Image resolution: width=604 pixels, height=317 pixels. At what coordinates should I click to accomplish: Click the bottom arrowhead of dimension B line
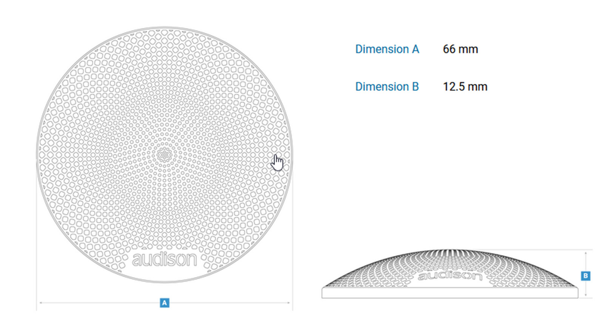[x=586, y=294]
